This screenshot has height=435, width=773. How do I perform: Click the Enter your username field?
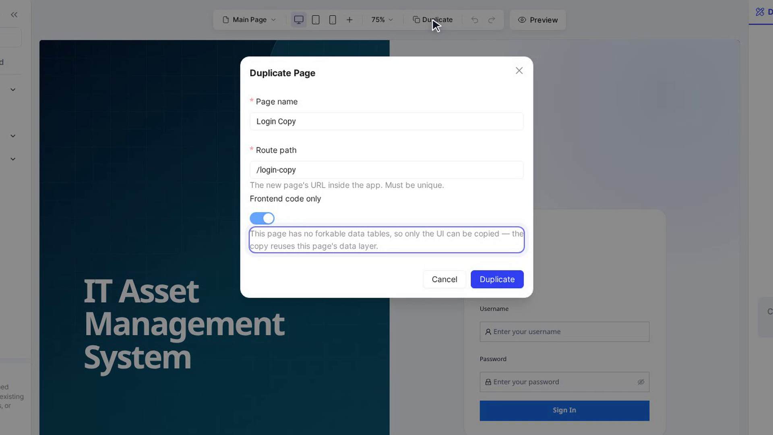pyautogui.click(x=564, y=332)
